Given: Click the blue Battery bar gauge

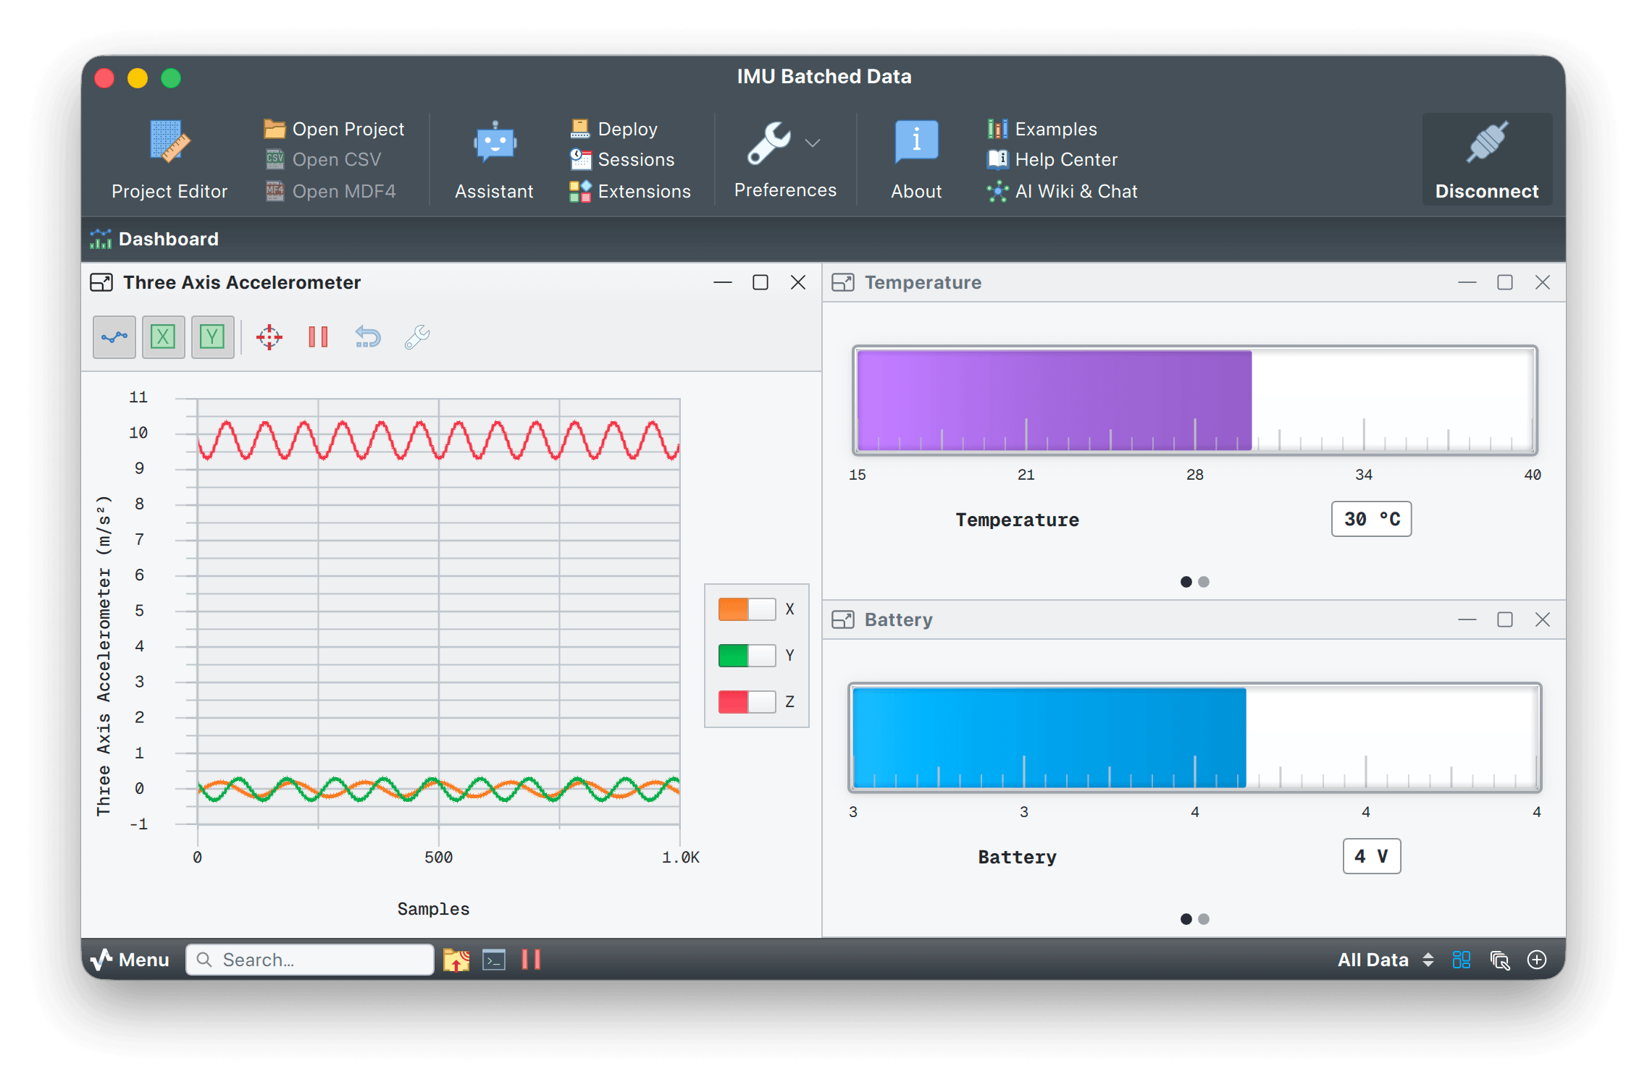Looking at the screenshot, I should tap(1195, 737).
